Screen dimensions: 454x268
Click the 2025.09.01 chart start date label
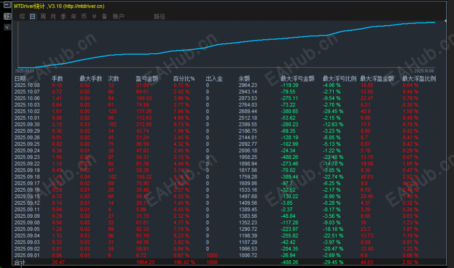click(x=25, y=71)
